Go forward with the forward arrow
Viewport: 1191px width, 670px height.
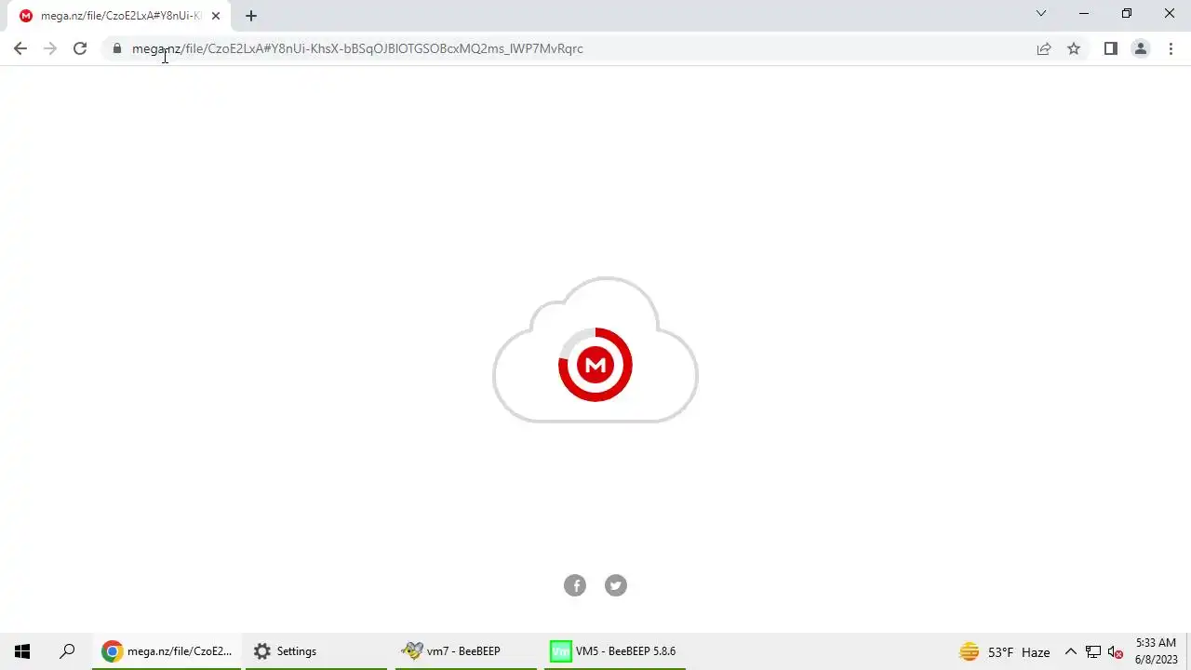tap(50, 48)
